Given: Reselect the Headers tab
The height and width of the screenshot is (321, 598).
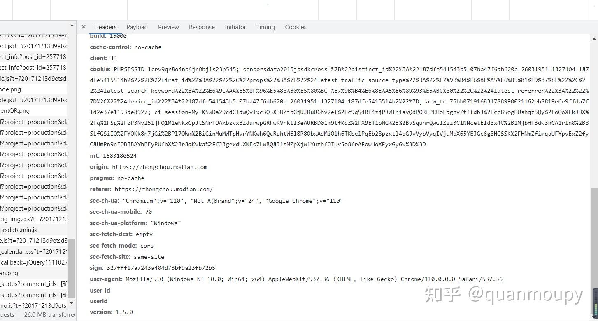Looking at the screenshot, I should click(105, 27).
